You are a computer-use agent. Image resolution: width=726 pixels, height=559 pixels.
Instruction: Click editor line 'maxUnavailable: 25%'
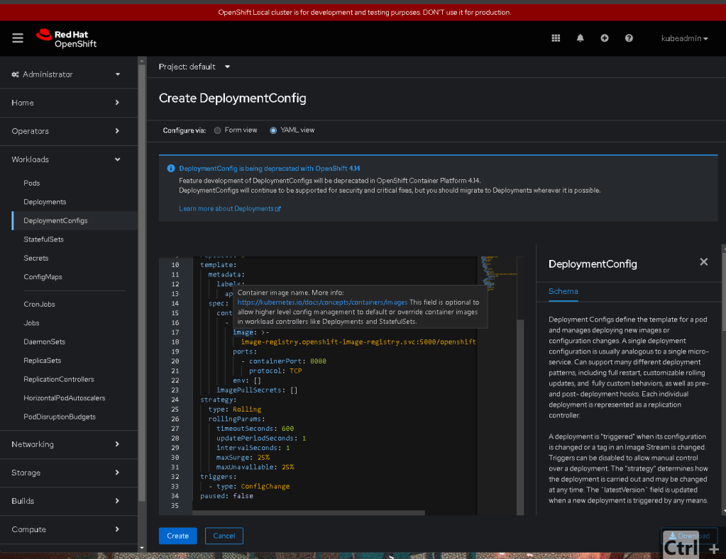click(255, 467)
